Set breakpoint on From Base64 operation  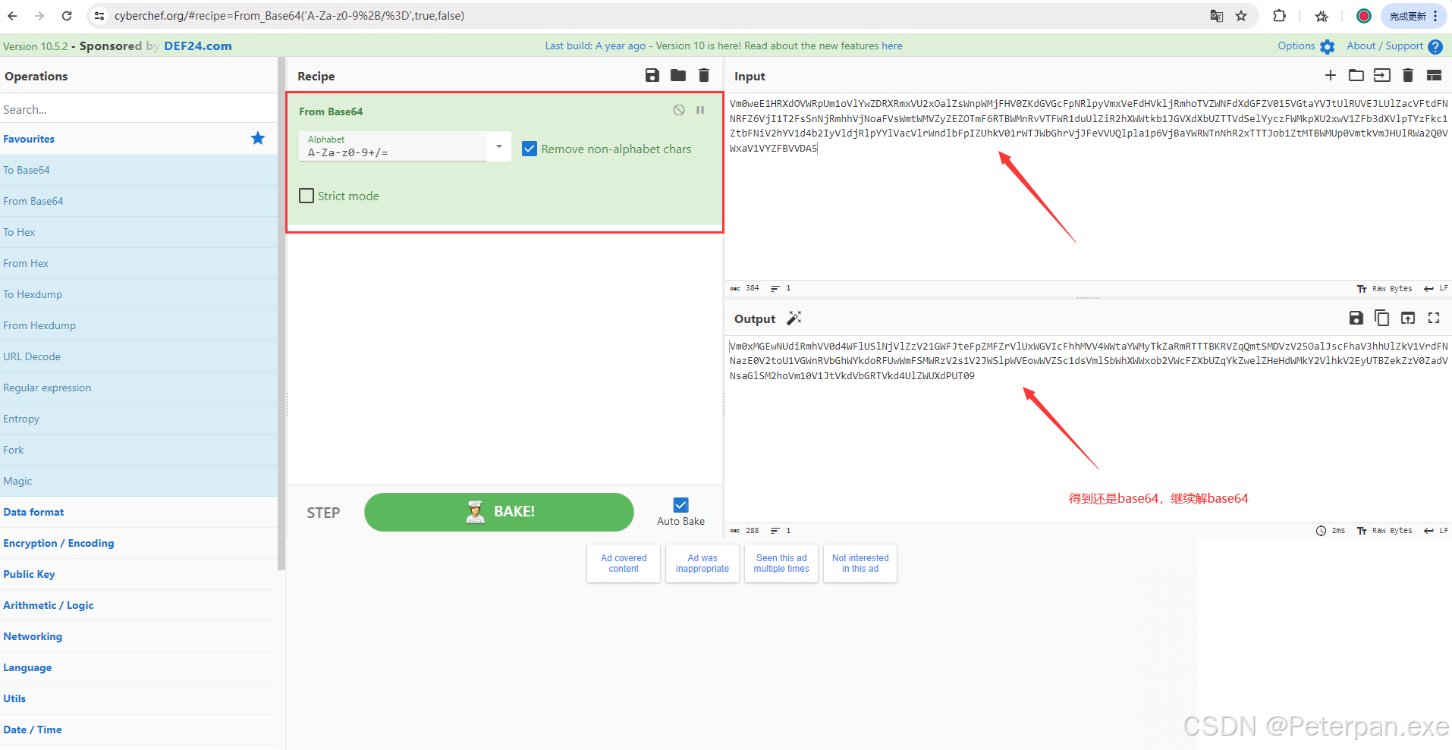(700, 110)
